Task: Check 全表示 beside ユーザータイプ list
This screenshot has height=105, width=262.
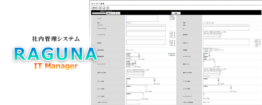Action: coord(137,66)
